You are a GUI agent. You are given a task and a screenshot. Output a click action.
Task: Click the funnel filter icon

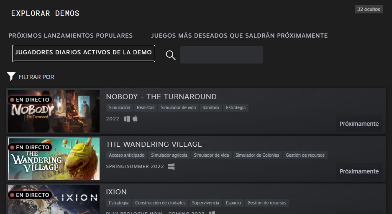tap(11, 76)
